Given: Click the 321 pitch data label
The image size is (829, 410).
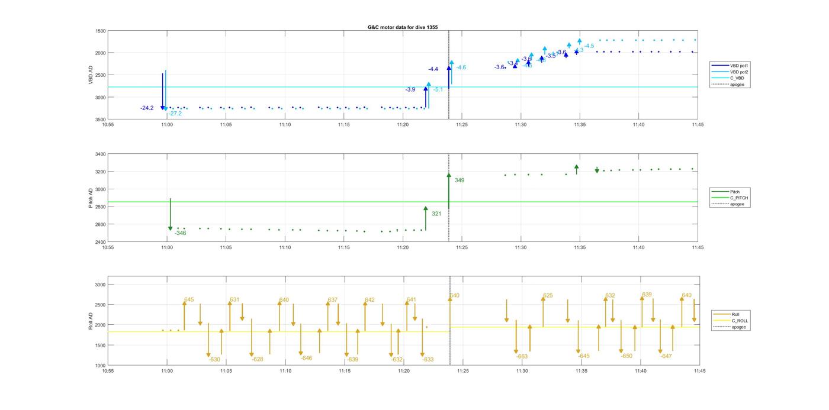Looking at the screenshot, I should pyautogui.click(x=436, y=214).
